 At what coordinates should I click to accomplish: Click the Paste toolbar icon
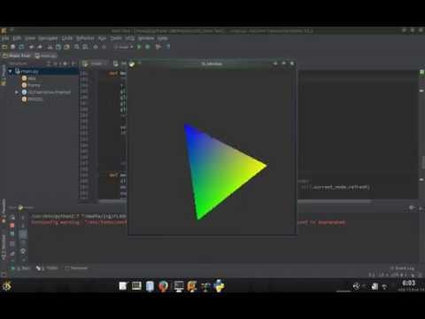[x=66, y=47]
